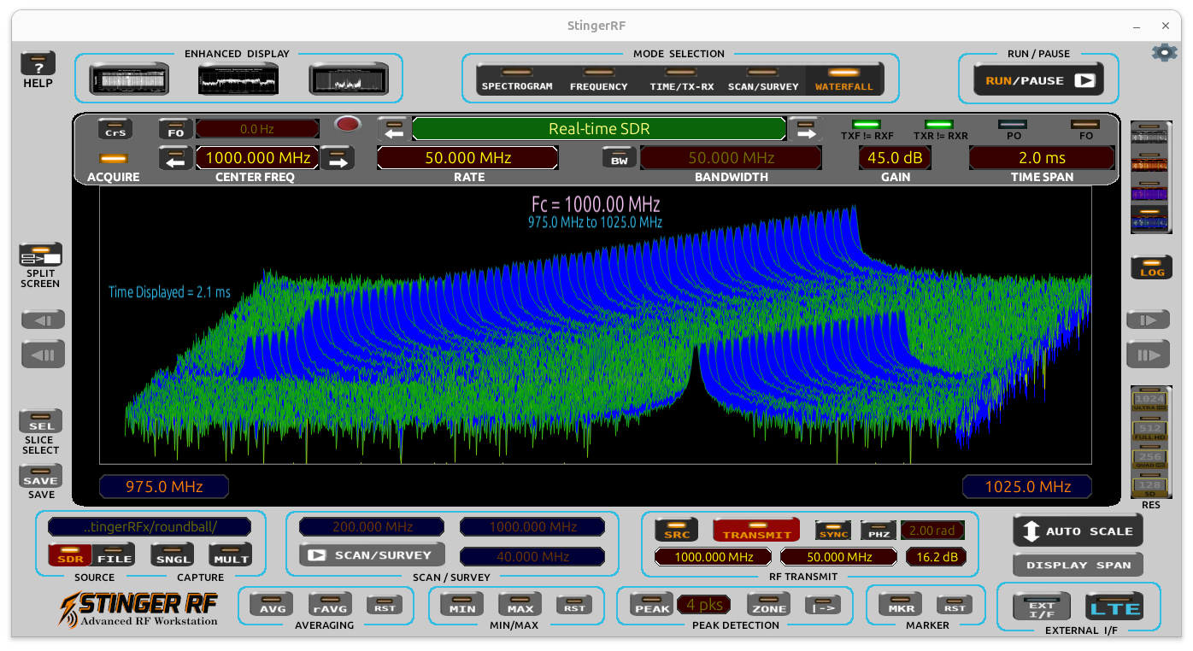The height and width of the screenshot is (651, 1193).
Task: Decrease center frequency with left arrow
Action: tap(176, 158)
